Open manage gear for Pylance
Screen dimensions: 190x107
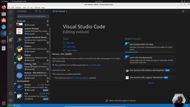click(47, 51)
